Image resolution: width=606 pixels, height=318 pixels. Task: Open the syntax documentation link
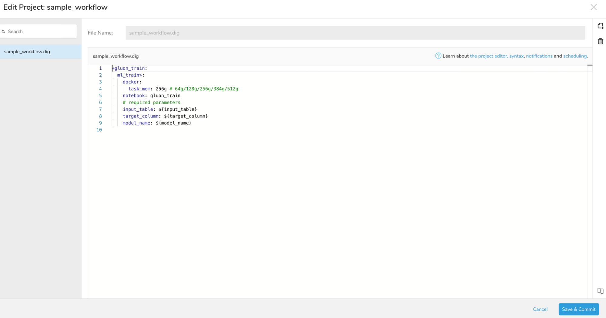tap(516, 56)
